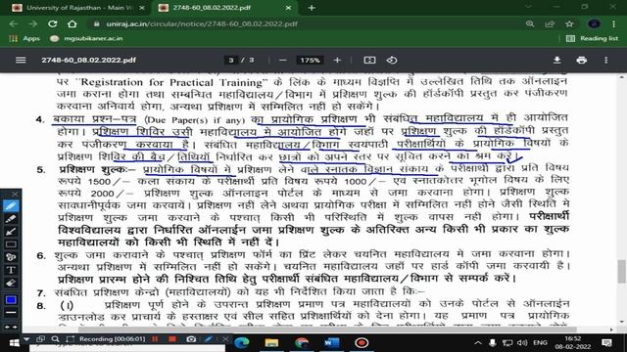The width and height of the screenshot is (627, 352).
Task: Bookmark this page with star
Action: click(x=569, y=23)
